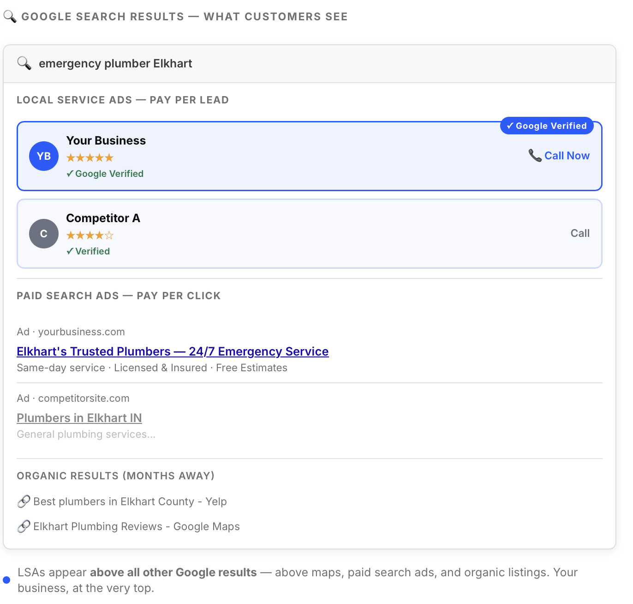Click the five-star rating under Your Business

click(x=90, y=157)
